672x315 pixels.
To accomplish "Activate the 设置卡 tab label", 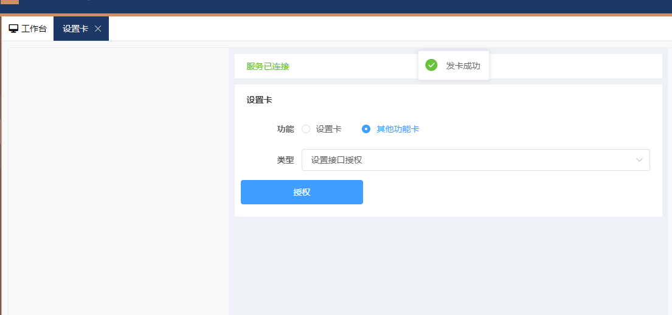I will click(x=75, y=29).
